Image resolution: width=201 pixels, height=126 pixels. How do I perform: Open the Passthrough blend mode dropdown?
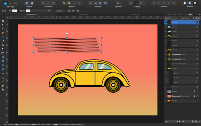(x=187, y=18)
